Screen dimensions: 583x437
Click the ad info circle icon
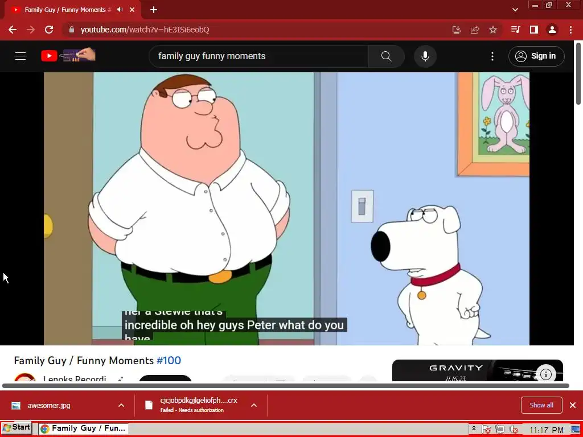point(546,374)
